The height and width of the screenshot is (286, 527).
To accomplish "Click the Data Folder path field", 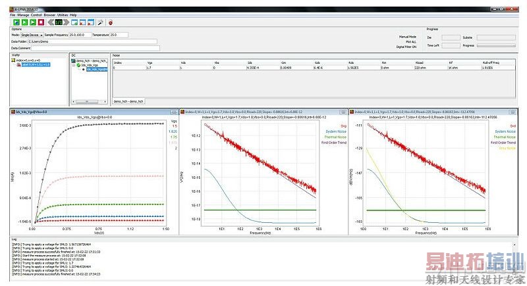I will pyautogui.click(x=92, y=41).
